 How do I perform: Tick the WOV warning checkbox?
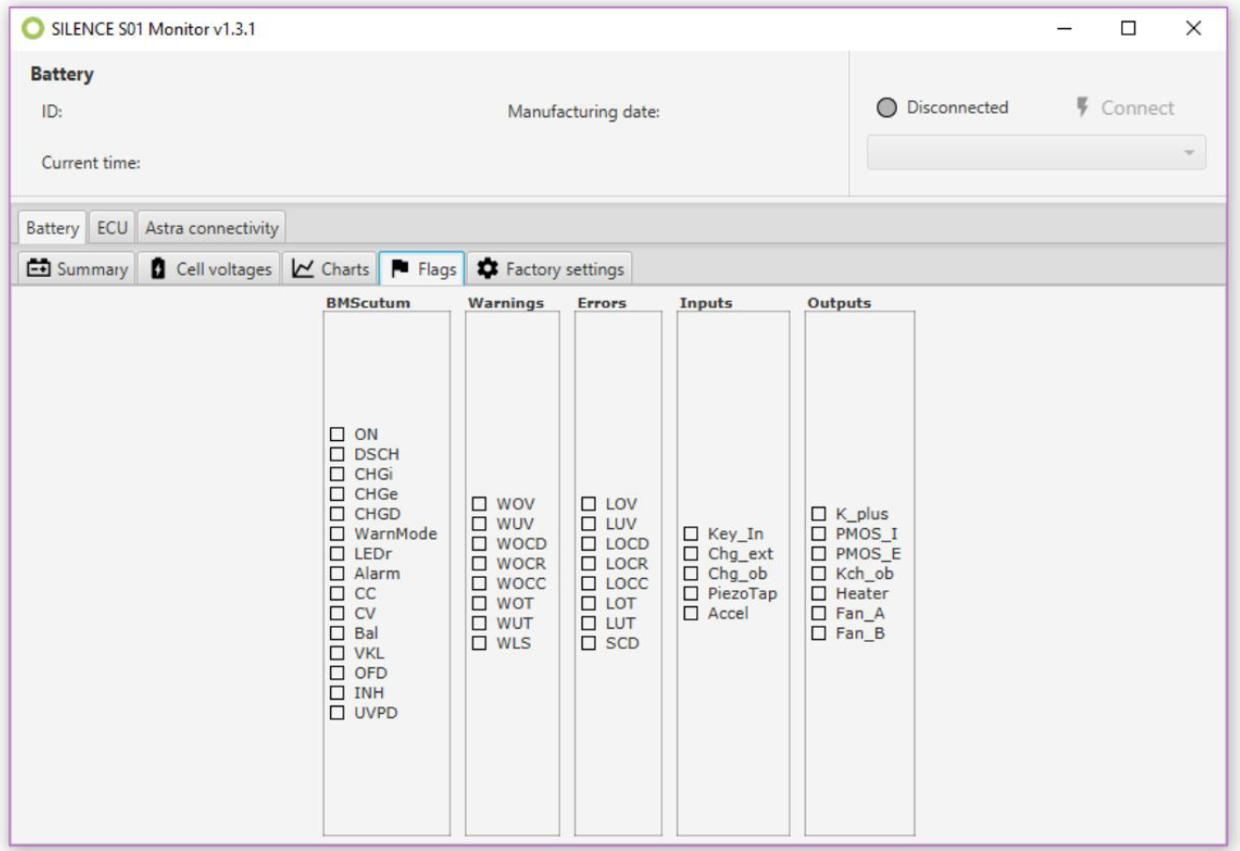pyautogui.click(x=479, y=504)
